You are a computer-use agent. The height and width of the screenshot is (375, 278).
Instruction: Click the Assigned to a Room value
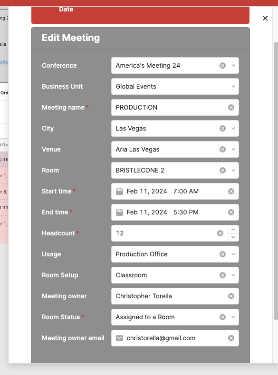click(145, 317)
